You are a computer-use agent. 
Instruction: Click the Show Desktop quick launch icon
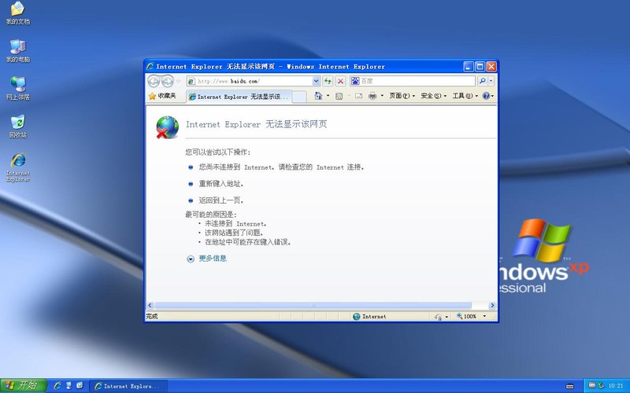pos(69,386)
